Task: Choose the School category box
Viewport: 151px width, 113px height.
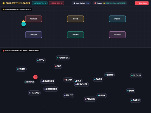Action: click(x=117, y=35)
